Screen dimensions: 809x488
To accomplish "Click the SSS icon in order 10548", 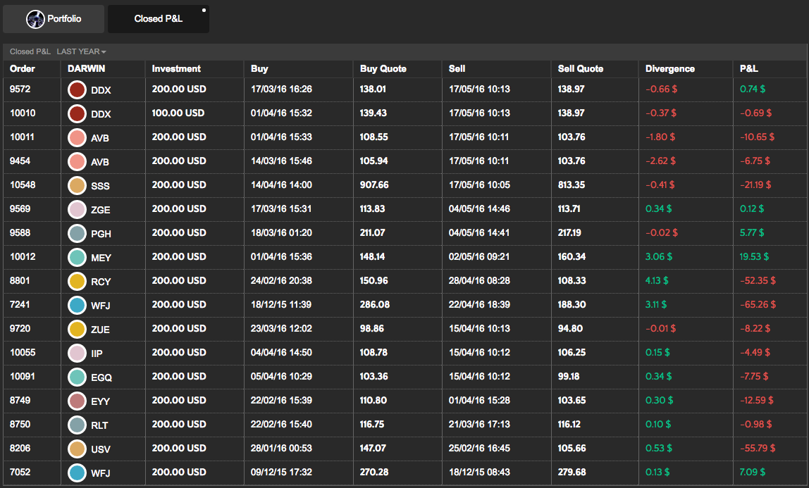I will pyautogui.click(x=77, y=186).
